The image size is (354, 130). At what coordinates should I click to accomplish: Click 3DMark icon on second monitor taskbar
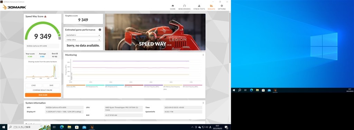275,90
